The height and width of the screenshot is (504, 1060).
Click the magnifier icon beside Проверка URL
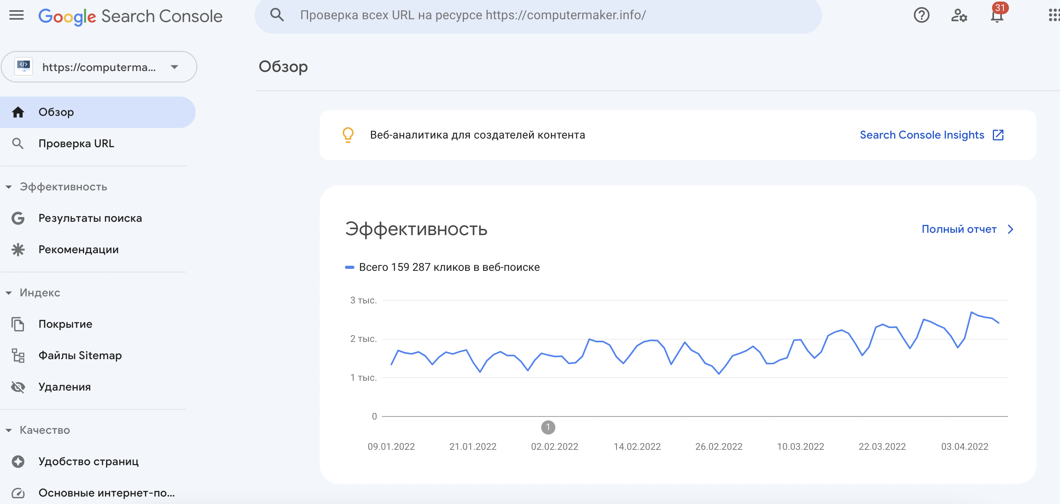(x=18, y=144)
